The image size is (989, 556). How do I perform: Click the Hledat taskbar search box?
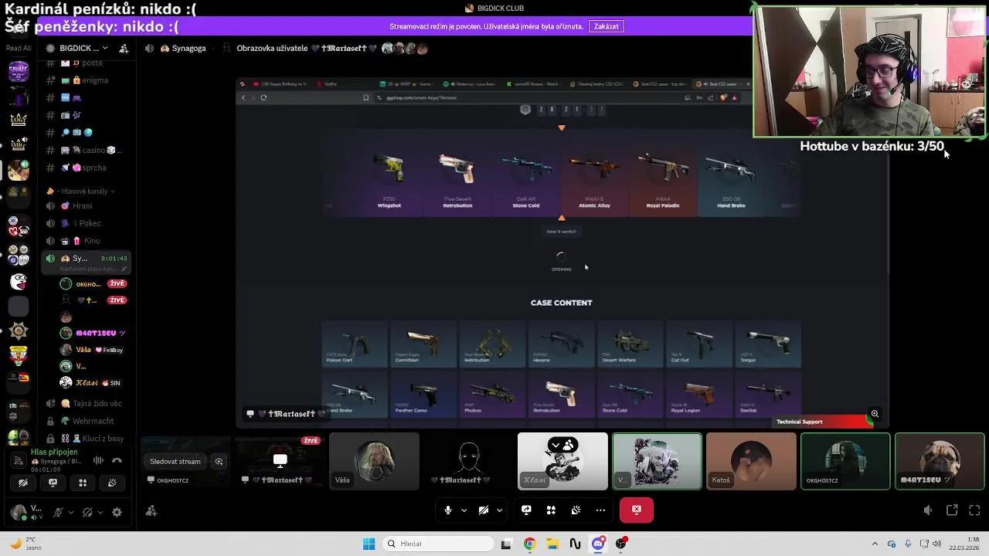click(x=438, y=544)
